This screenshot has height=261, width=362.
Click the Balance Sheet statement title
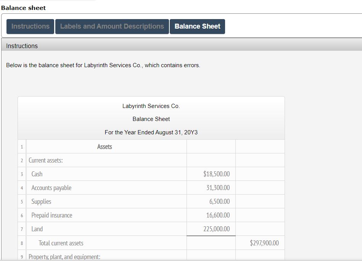click(x=151, y=119)
